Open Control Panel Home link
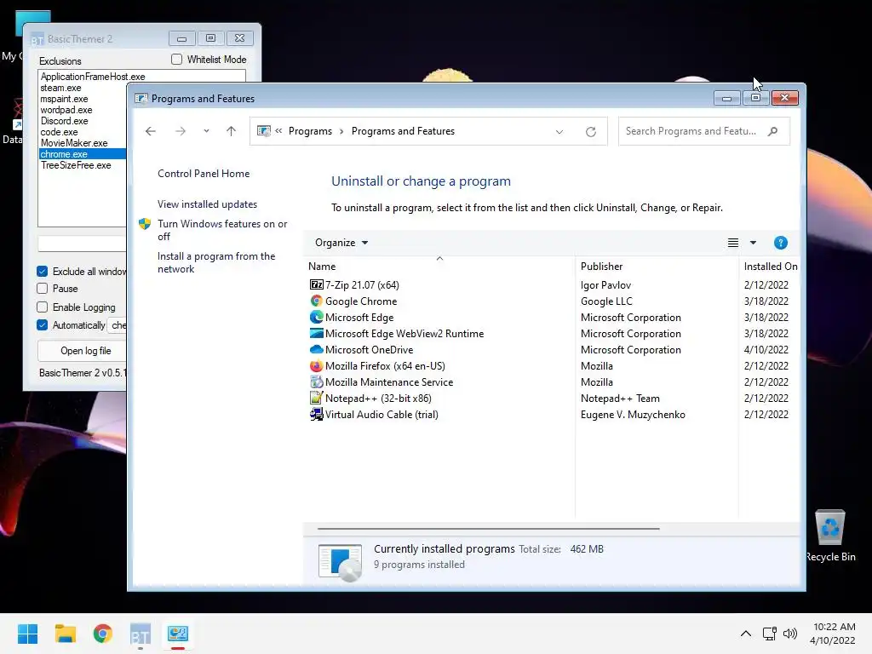This screenshot has height=654, width=872. (204, 174)
